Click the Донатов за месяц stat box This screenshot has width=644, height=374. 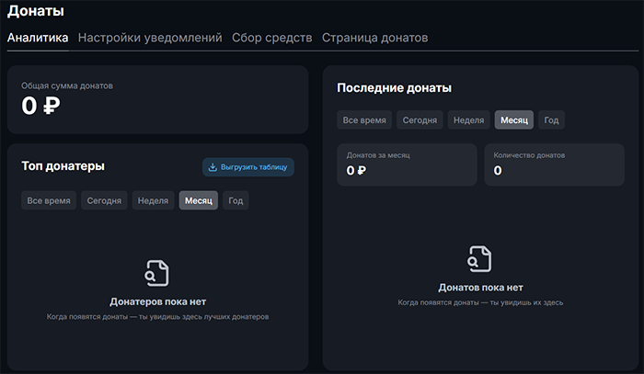click(407, 164)
